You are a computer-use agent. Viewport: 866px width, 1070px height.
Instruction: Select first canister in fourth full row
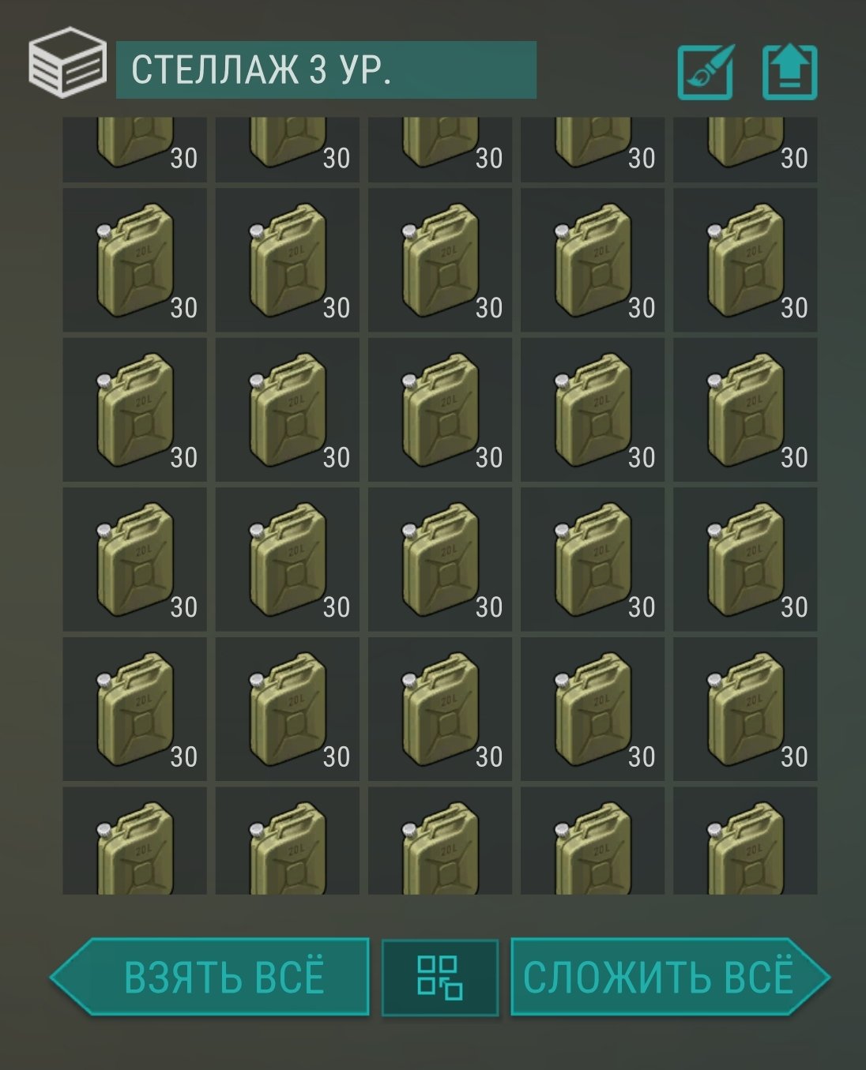pos(134,709)
